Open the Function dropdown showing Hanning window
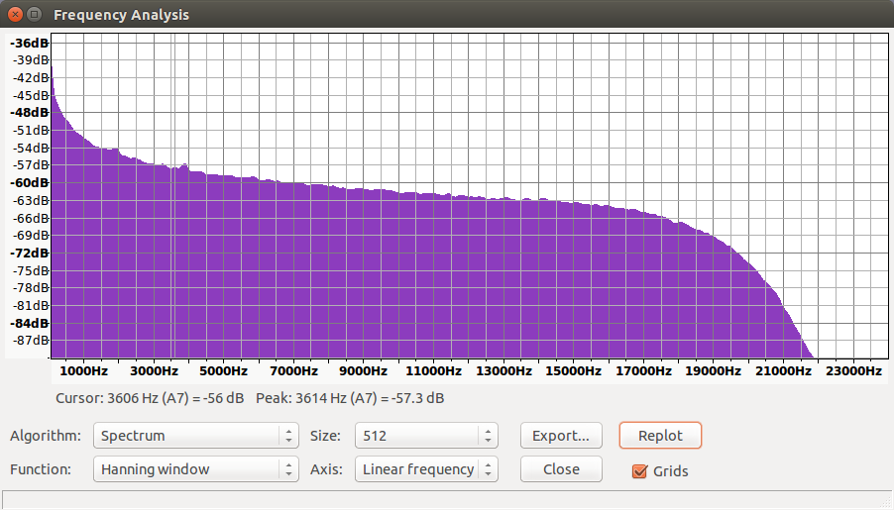The width and height of the screenshot is (894, 510). 195,469
